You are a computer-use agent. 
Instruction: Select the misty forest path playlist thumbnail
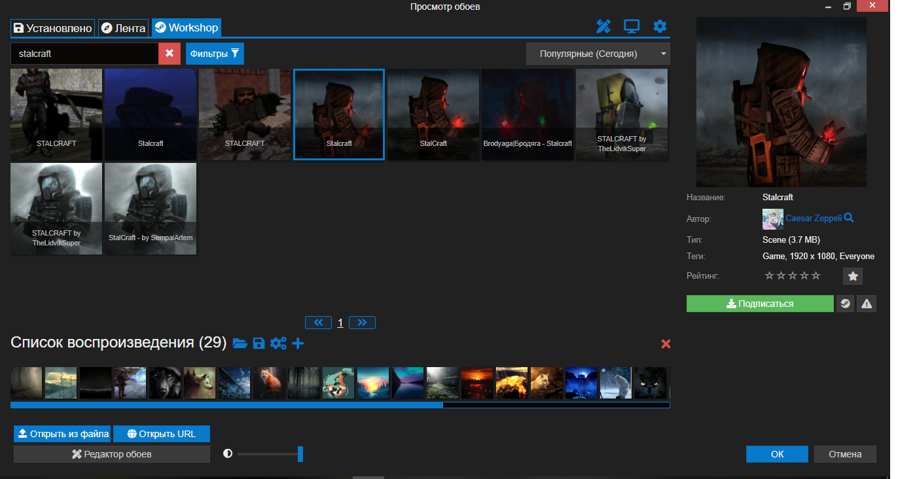coord(26,383)
